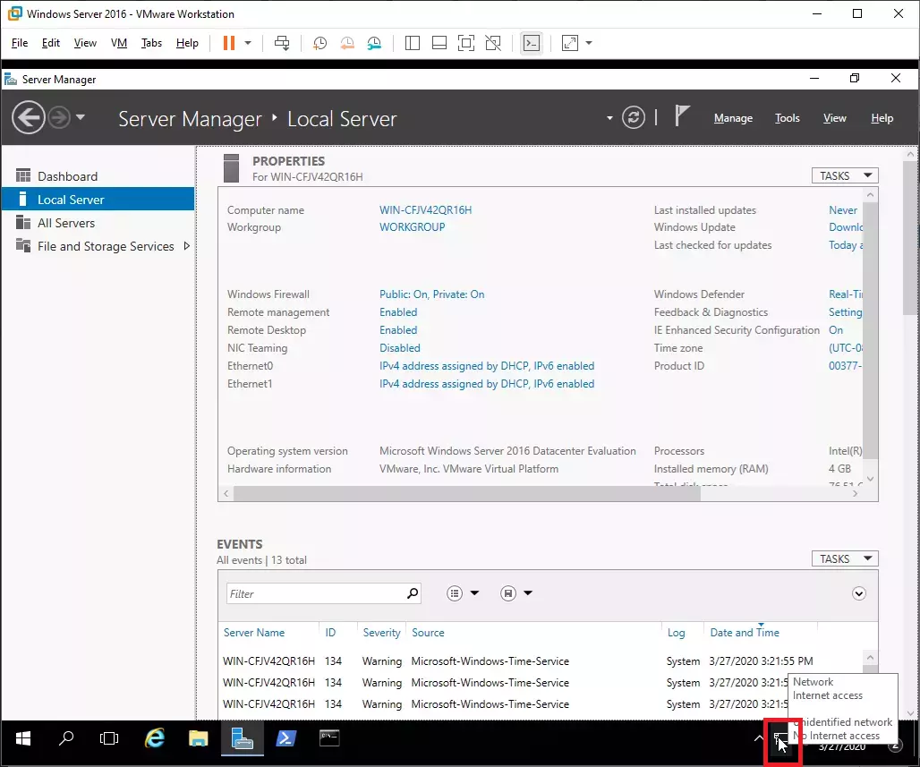Open the VMware snapshot manager
This screenshot has width=920, height=767.
tap(374, 43)
